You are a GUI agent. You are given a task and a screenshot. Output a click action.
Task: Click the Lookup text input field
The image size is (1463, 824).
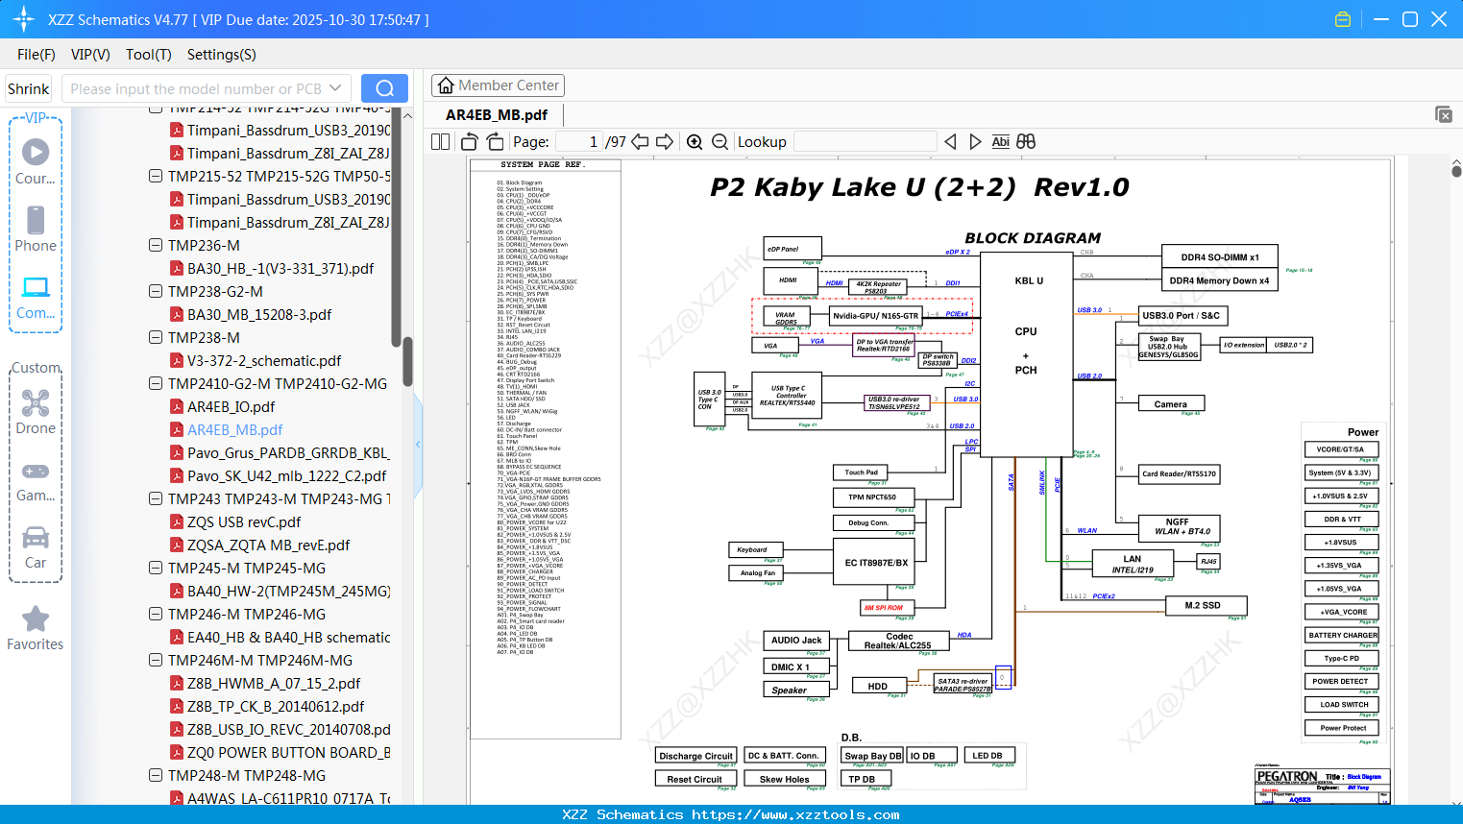pyautogui.click(x=865, y=142)
